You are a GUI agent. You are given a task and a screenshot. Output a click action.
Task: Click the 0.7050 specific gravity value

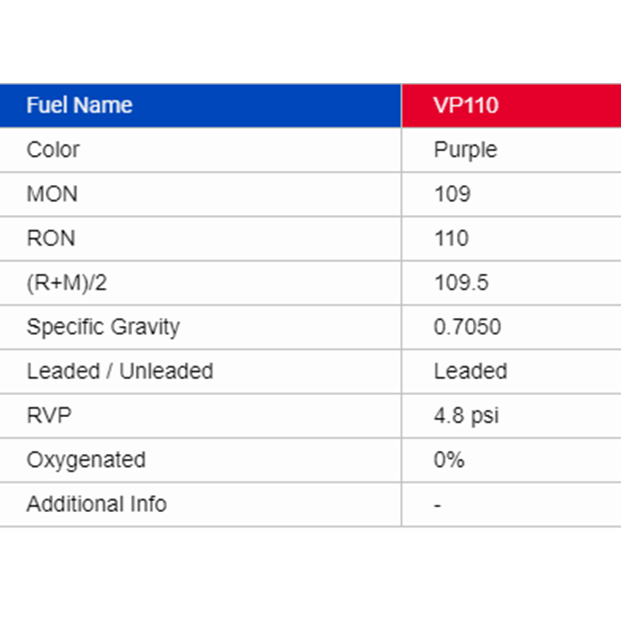click(467, 327)
